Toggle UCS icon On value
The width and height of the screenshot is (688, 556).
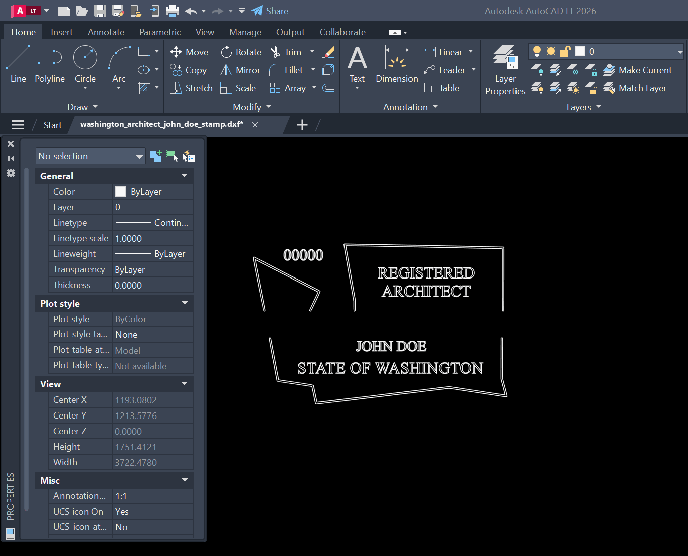[x=153, y=511]
